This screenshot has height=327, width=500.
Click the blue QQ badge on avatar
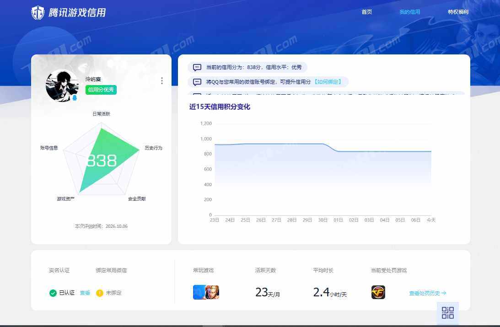(x=75, y=97)
